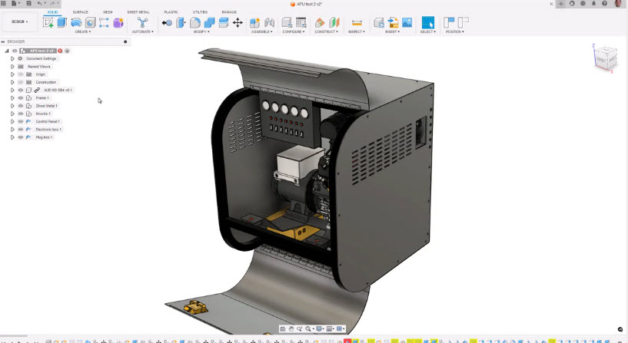The width and height of the screenshot is (628, 343).
Task: Select the Offset Face tool
Action: (224, 22)
